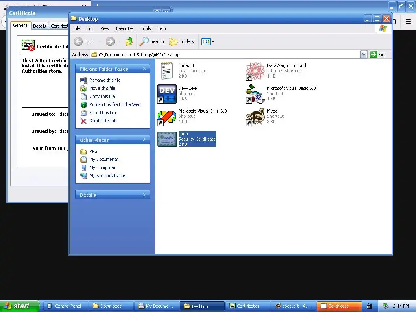
Task: Select the Microsoft Visual C++ 6.0 icon
Action: point(167,117)
